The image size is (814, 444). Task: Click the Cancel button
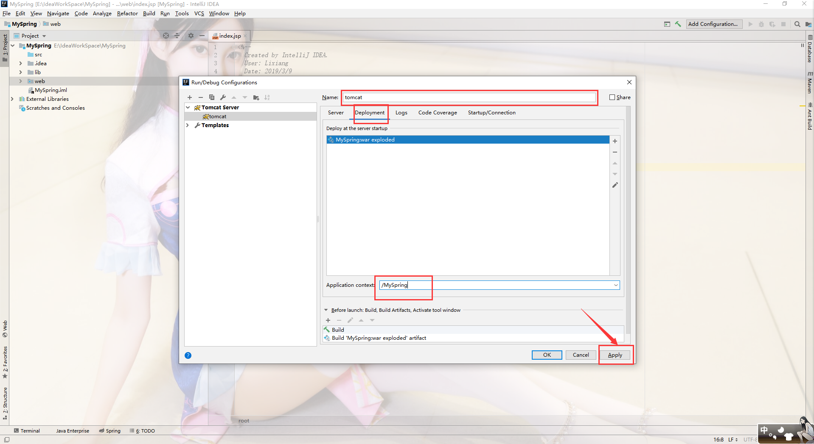(581, 355)
